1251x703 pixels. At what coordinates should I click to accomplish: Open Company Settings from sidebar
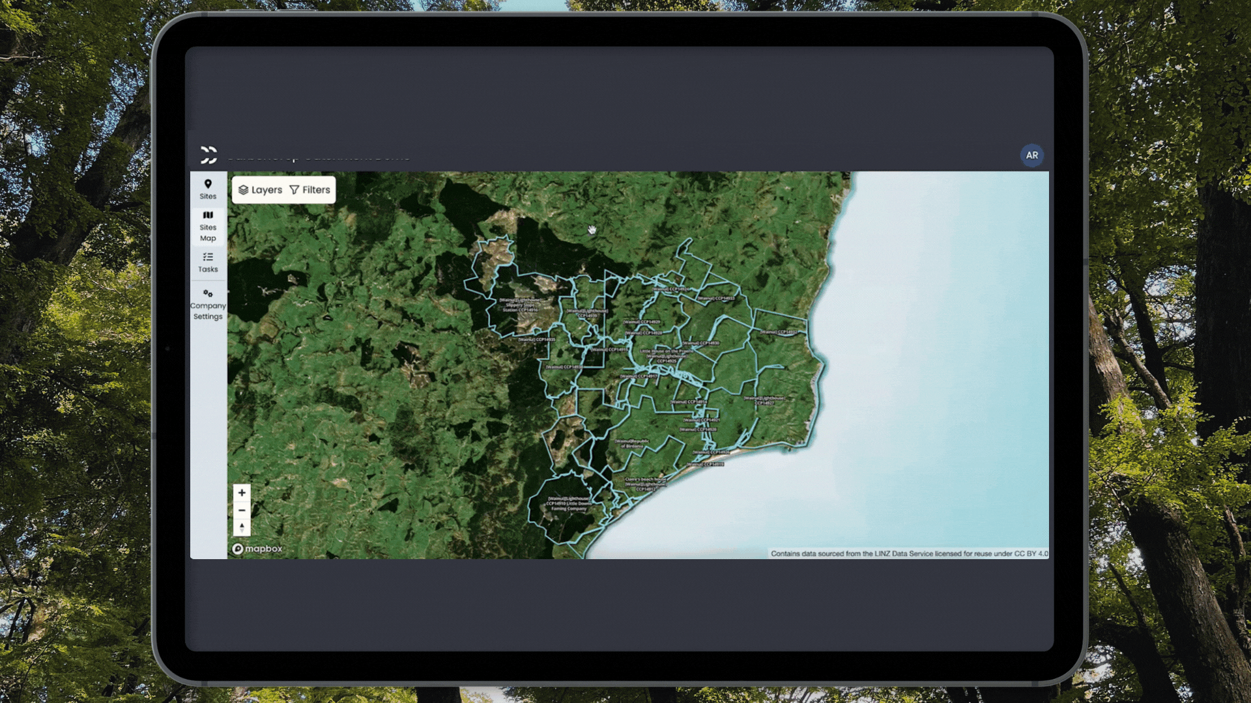click(208, 305)
